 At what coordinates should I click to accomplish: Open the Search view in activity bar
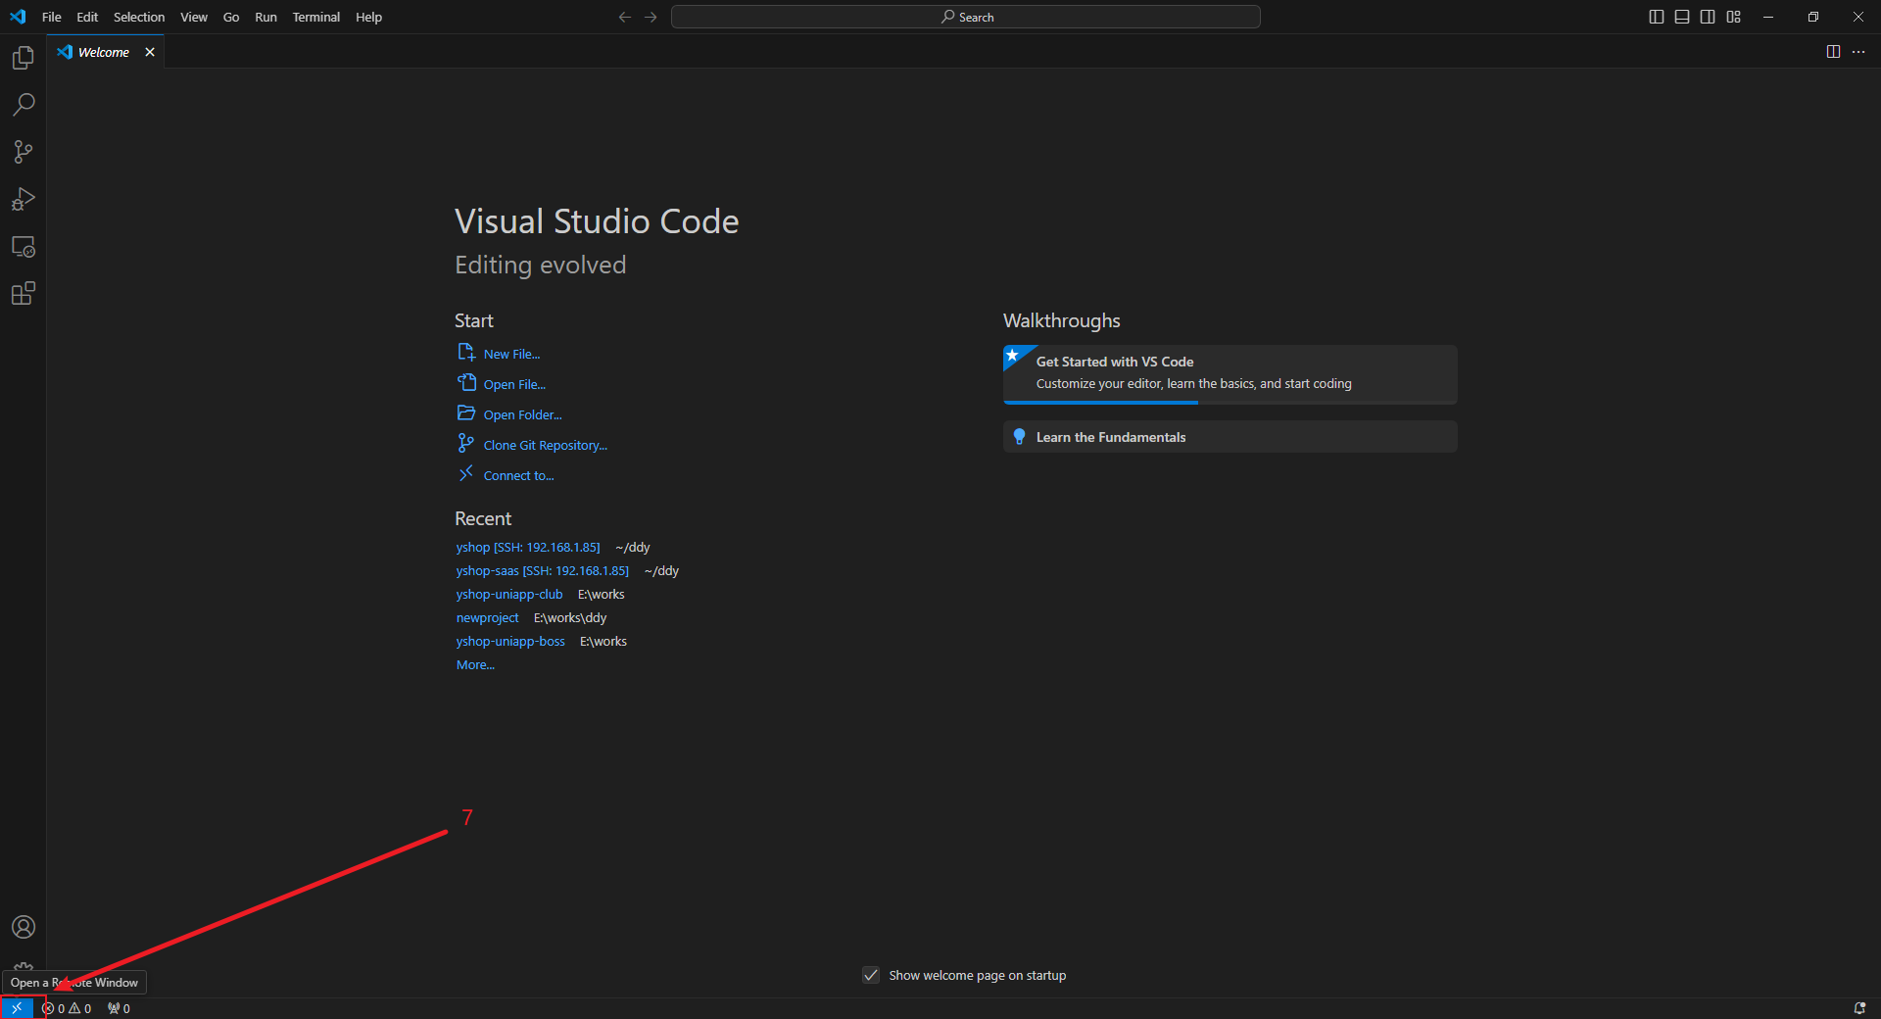[23, 105]
